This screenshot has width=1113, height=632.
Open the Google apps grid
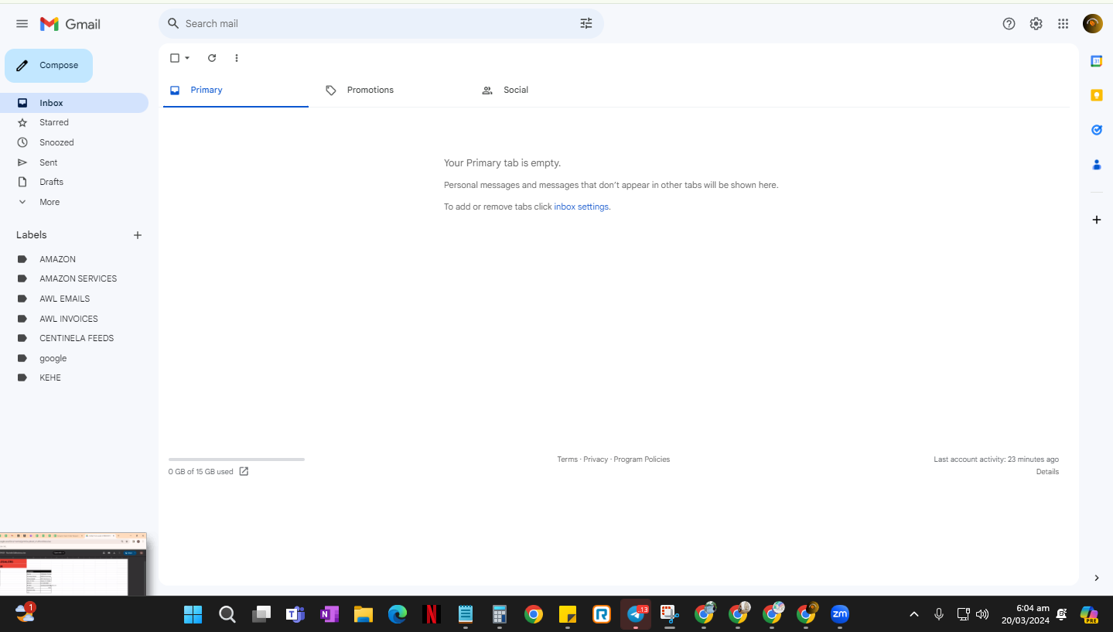click(1063, 24)
